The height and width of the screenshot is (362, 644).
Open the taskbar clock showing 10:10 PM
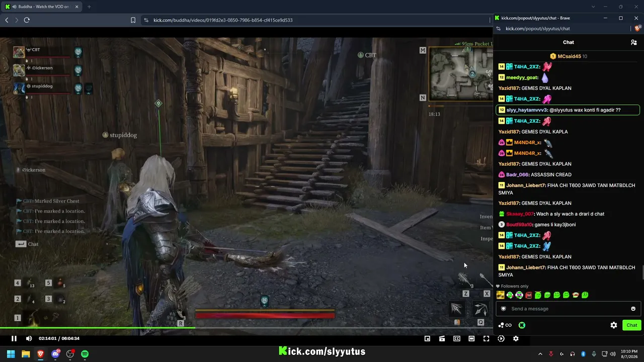[629, 354]
